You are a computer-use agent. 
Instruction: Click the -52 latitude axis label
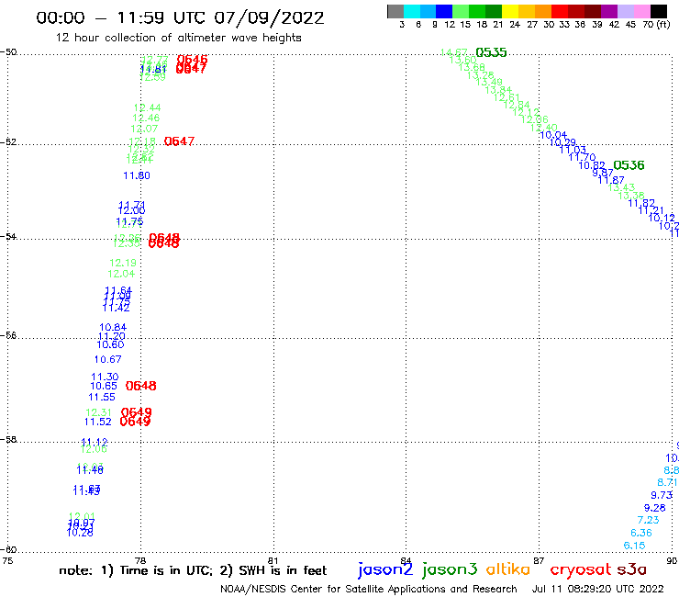coord(8,142)
